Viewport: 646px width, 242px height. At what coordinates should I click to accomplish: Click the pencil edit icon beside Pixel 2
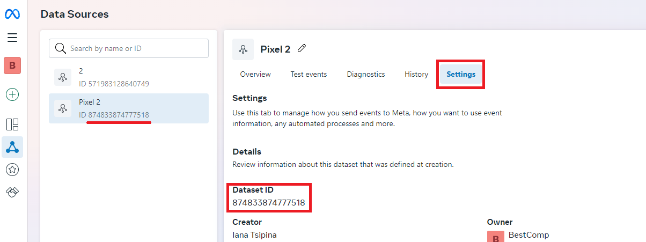302,48
